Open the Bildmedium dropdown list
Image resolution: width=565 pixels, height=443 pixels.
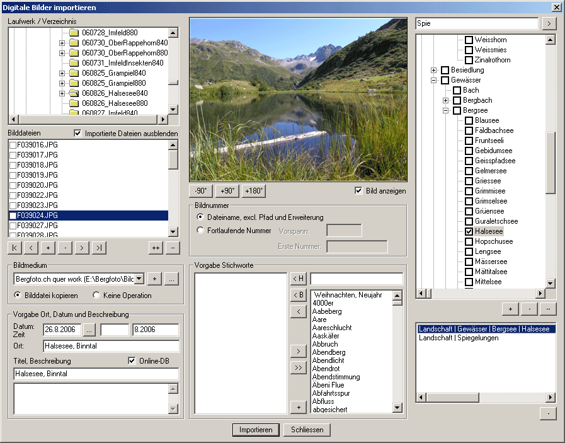[139, 279]
